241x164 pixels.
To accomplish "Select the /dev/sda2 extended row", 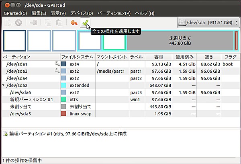I will click(121, 85).
